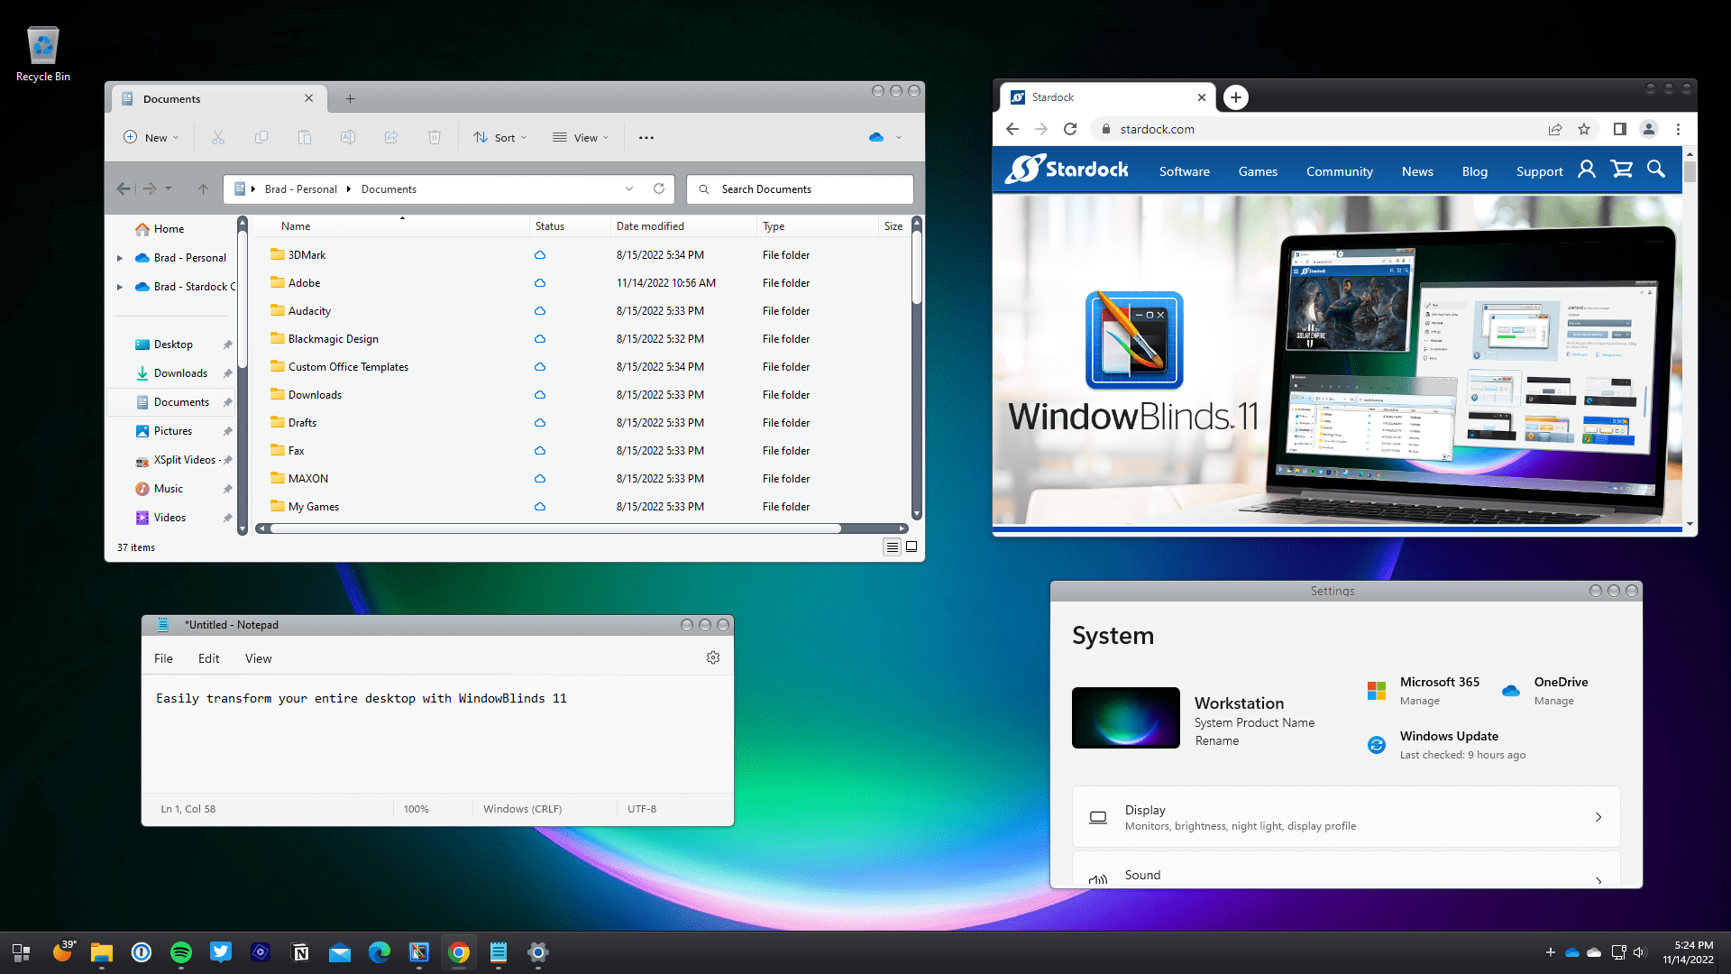Click the Cut icon in Explorer toolbar
Viewport: 1731px width, 974px height.
[218, 137]
